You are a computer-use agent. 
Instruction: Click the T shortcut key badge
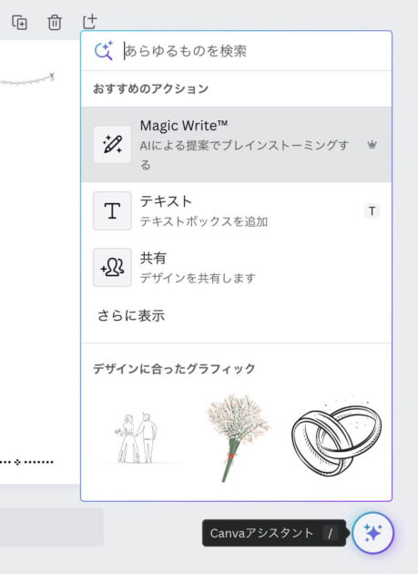pyautogui.click(x=372, y=211)
